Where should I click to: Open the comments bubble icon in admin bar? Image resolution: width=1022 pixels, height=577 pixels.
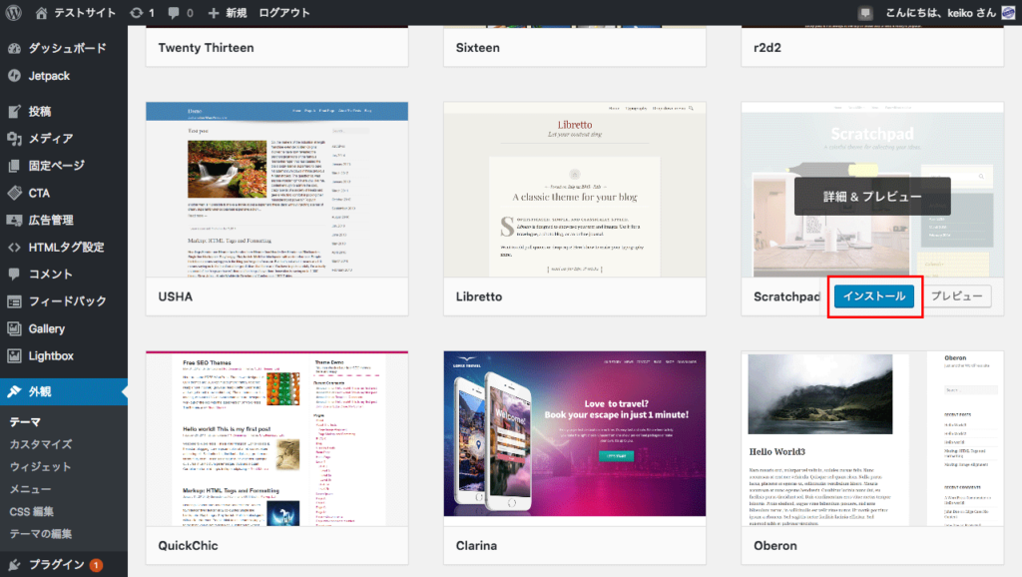point(174,12)
